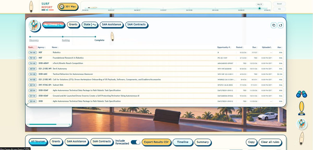The image size is (313, 150).
Task: Select the All Sources filter
Action: [38, 142]
